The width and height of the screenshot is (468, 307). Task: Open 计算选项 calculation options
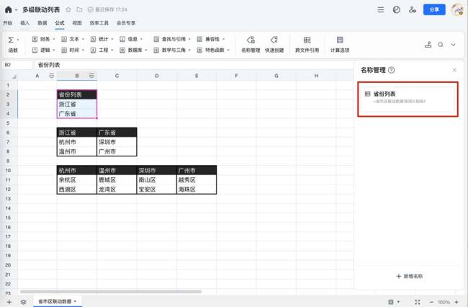coord(340,44)
